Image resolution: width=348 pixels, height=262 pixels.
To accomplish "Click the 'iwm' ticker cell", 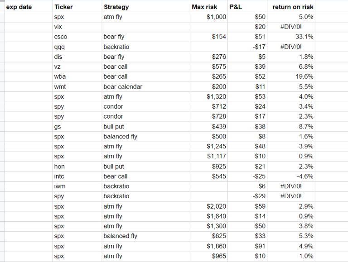I will tap(59, 186).
